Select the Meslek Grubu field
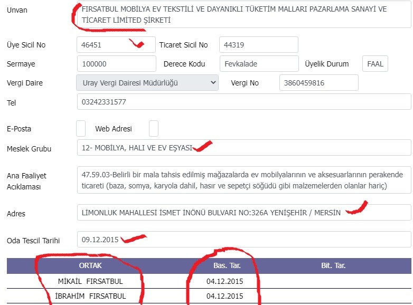 point(244,148)
